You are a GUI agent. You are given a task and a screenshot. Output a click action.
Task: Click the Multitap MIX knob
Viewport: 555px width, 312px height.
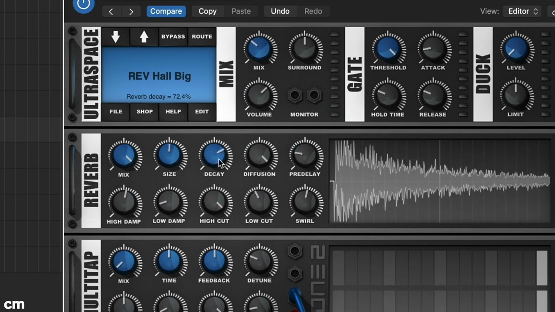point(124,262)
